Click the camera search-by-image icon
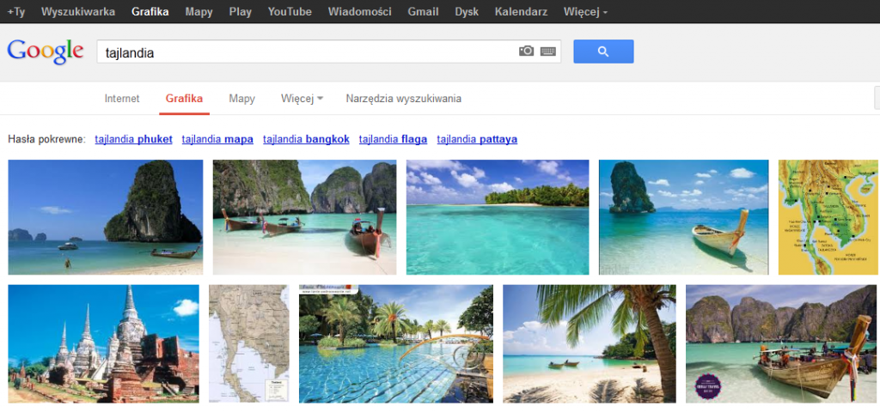The width and height of the screenshot is (880, 412). 526,51
